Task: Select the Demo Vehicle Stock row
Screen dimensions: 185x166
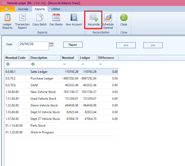Action: [61, 105]
